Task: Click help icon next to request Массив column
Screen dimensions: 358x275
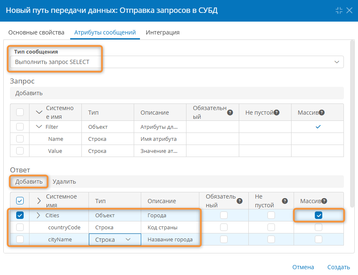Action: tap(322, 113)
